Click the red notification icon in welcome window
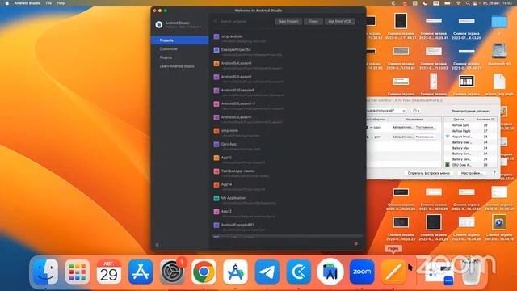The width and height of the screenshot is (517, 291). point(356,243)
